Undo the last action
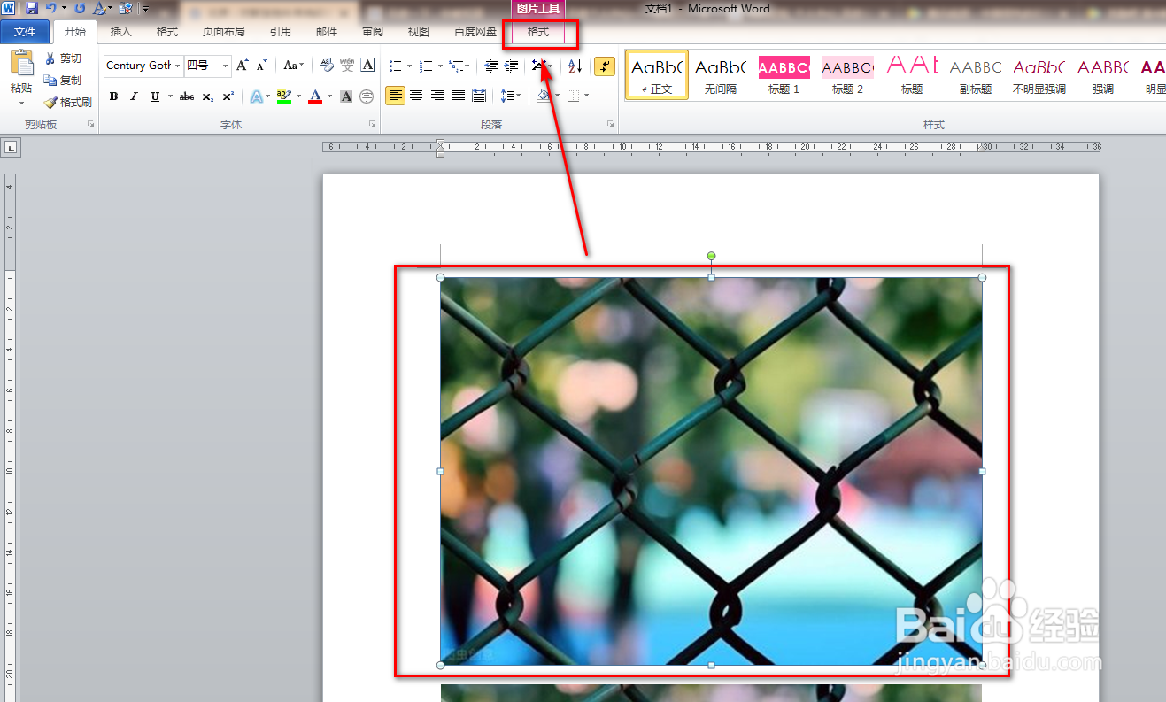The width and height of the screenshot is (1166, 702). [x=50, y=8]
